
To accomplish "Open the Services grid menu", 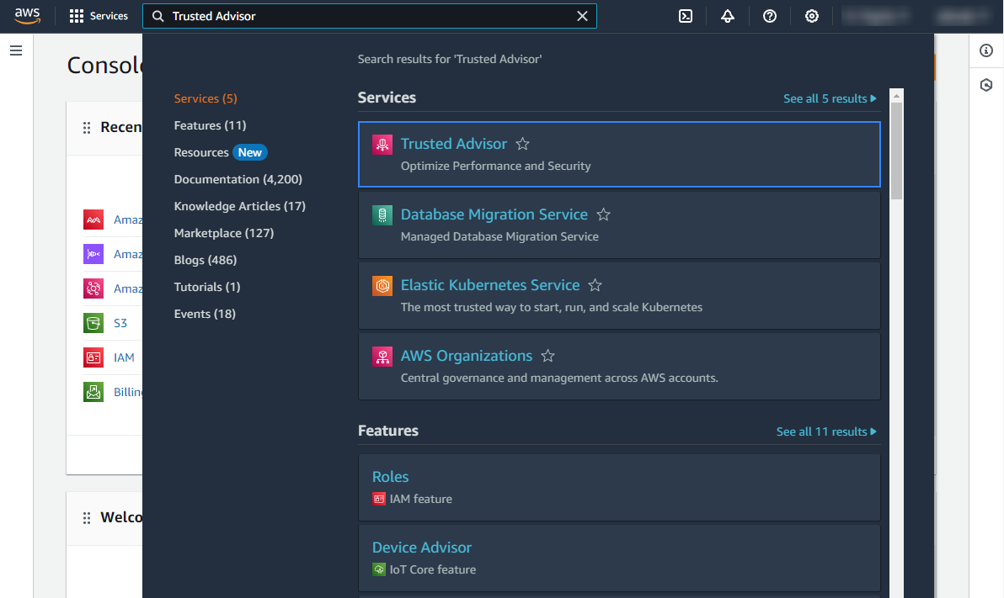I will click(99, 16).
